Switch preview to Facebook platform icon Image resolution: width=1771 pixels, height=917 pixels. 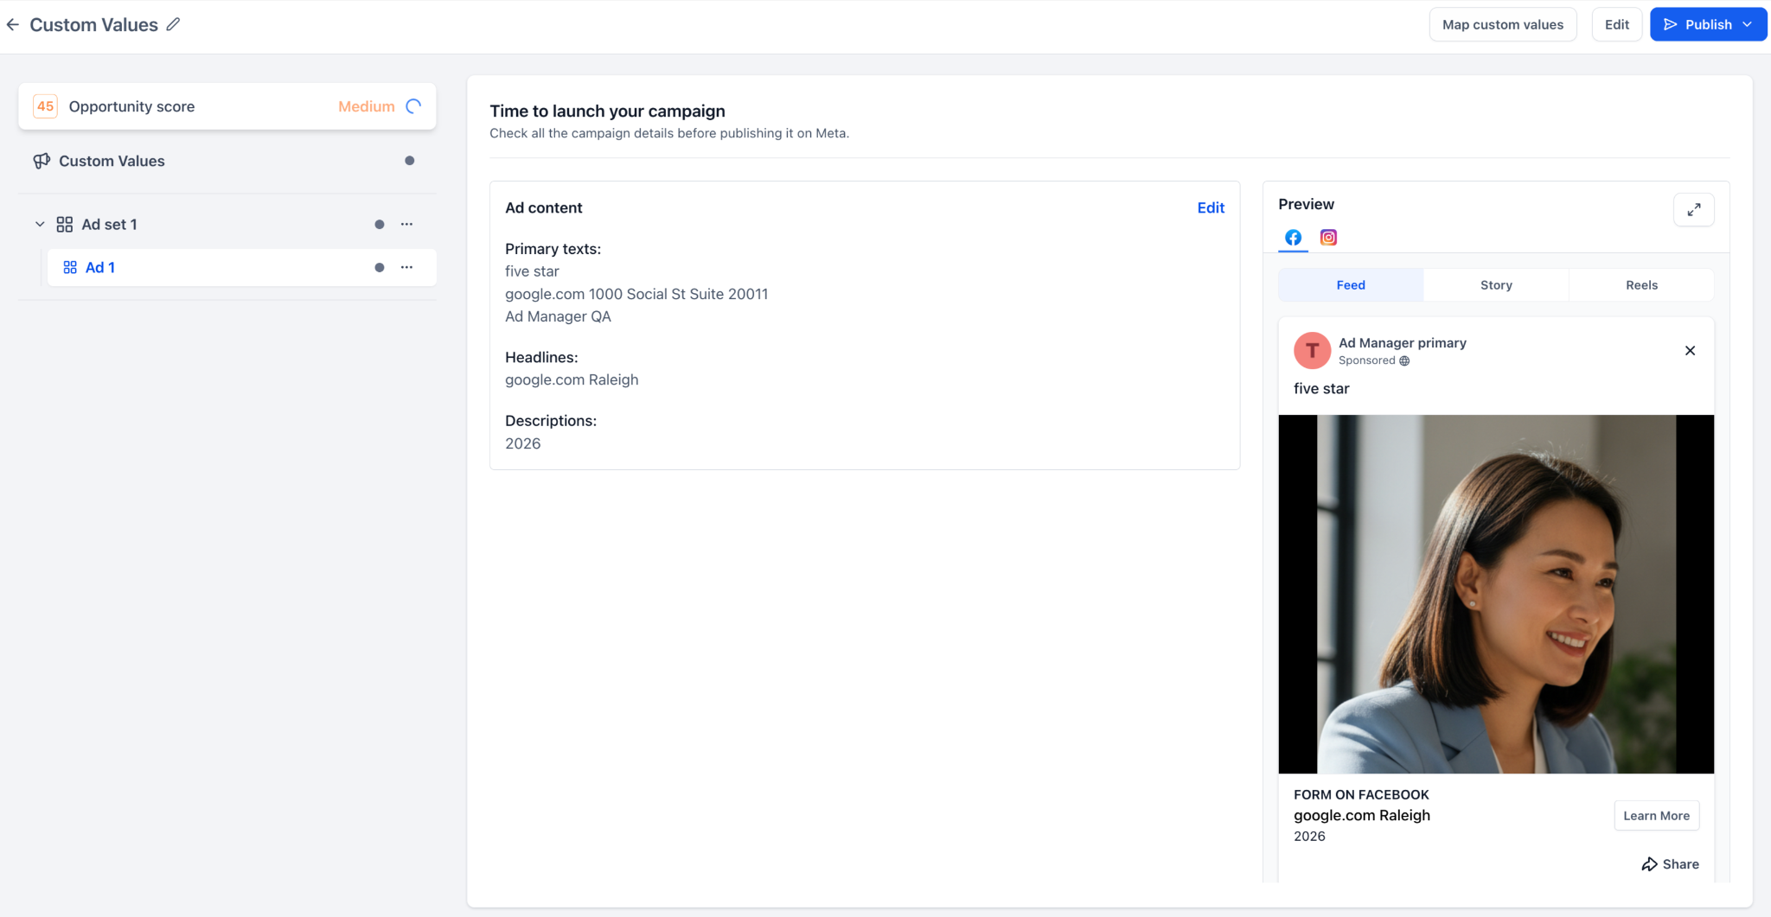[x=1293, y=237]
